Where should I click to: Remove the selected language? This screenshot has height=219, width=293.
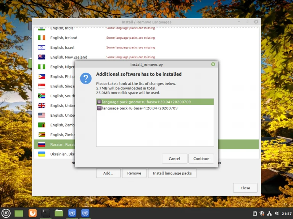pos(134,173)
